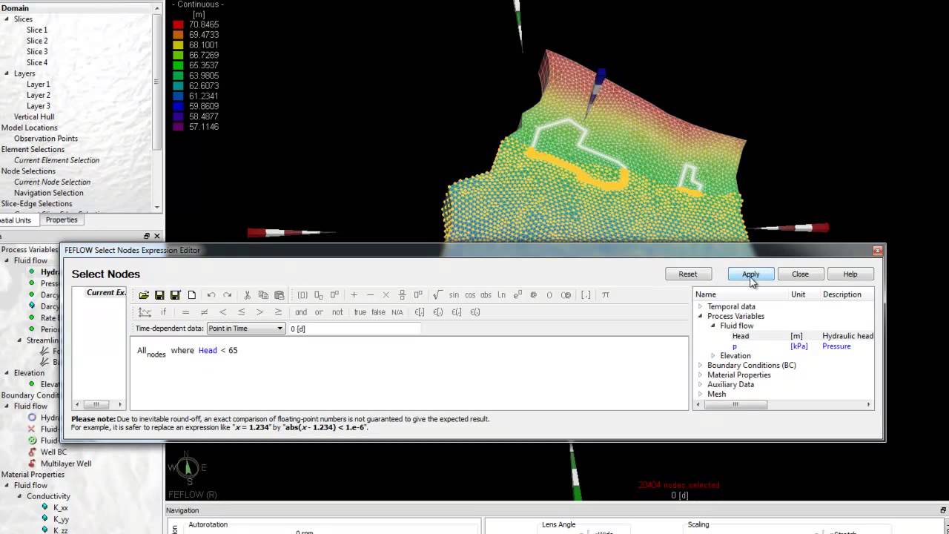The height and width of the screenshot is (534, 949).
Task: Insert the true constant
Action: pos(360,312)
